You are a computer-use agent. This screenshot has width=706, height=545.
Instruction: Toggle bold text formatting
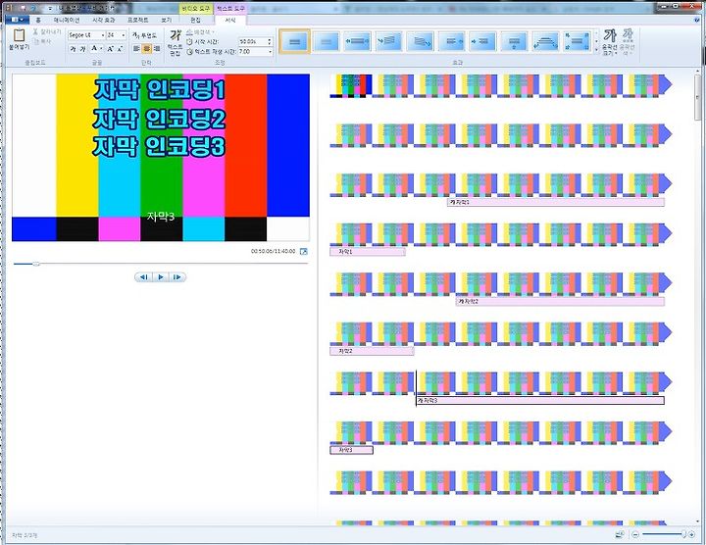[x=73, y=49]
